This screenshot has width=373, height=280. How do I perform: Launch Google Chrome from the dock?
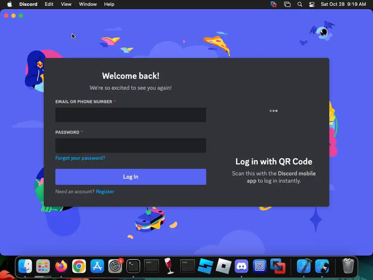coord(79,266)
